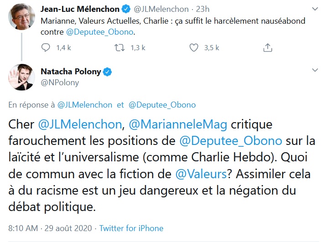326x242 pixels.
Task: Open Jean-Luc Mélenchon's profile picture
Action: click(21, 17)
